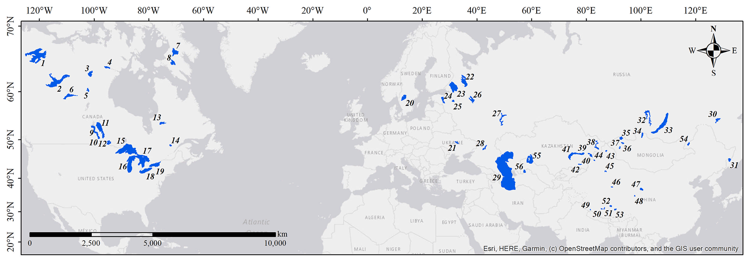Select the blue lake numbered 55
The height and width of the screenshot is (263, 750).
click(x=530, y=159)
